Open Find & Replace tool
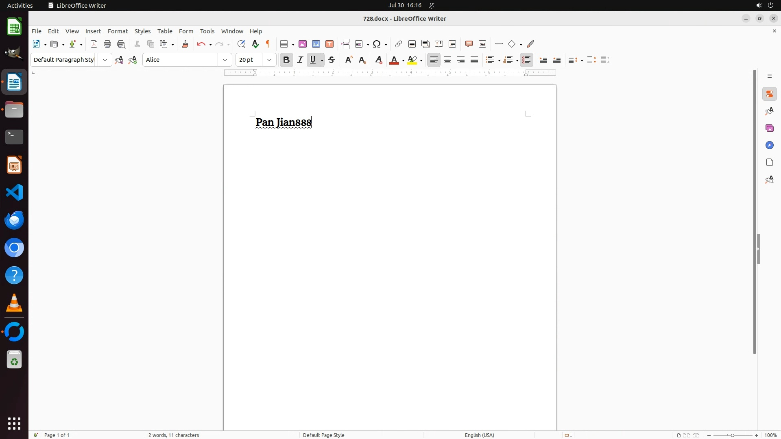The image size is (781, 439). 241,44
